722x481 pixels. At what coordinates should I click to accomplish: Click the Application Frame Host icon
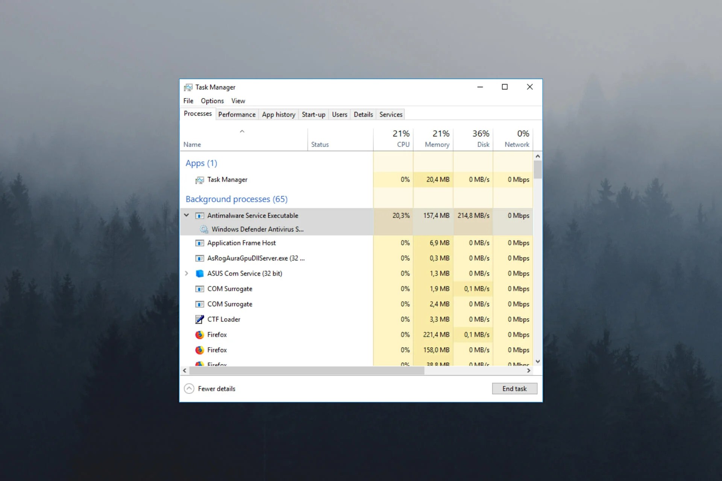pyautogui.click(x=200, y=243)
